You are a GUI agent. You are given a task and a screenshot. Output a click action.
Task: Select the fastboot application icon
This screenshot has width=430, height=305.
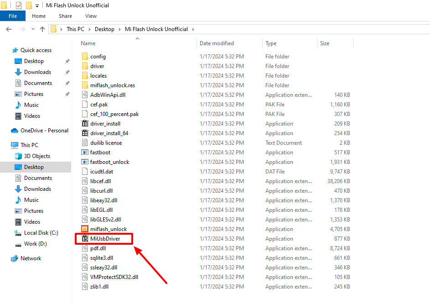click(85, 152)
